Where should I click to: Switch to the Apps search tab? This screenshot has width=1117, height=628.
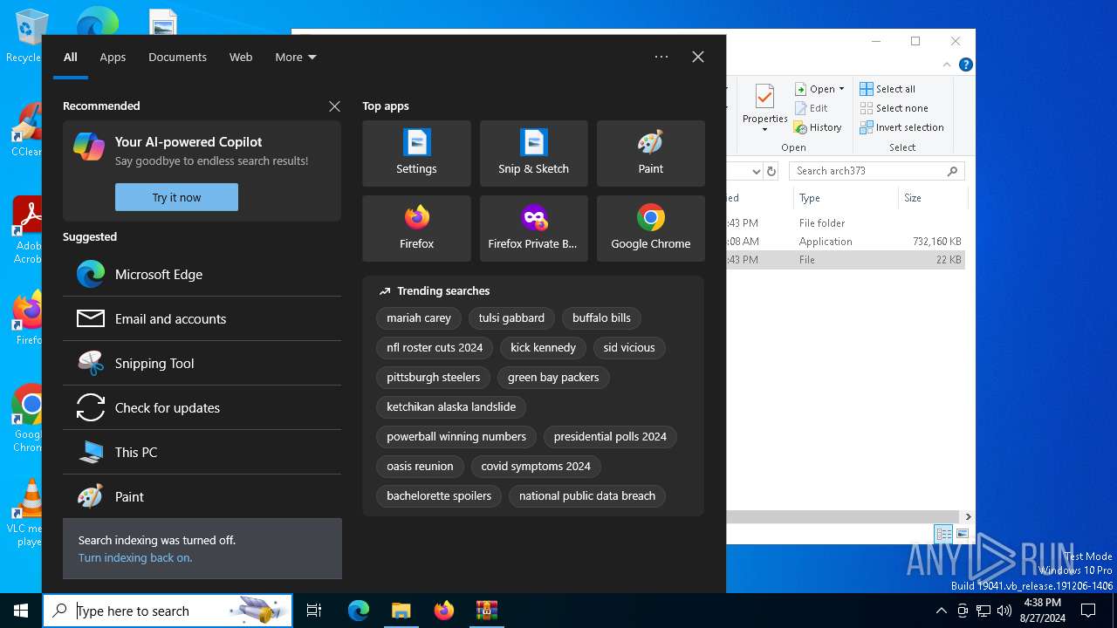[113, 57]
